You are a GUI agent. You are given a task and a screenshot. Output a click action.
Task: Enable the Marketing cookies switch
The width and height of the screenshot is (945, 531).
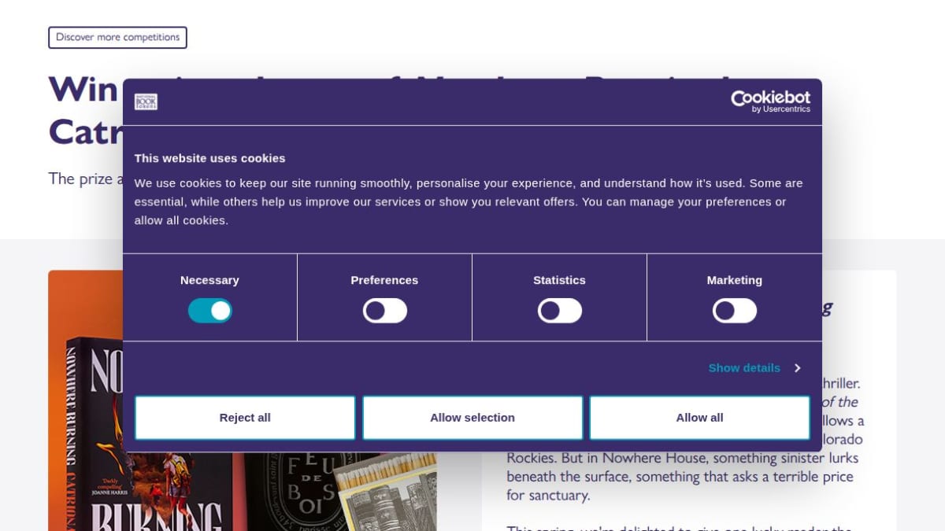point(735,311)
